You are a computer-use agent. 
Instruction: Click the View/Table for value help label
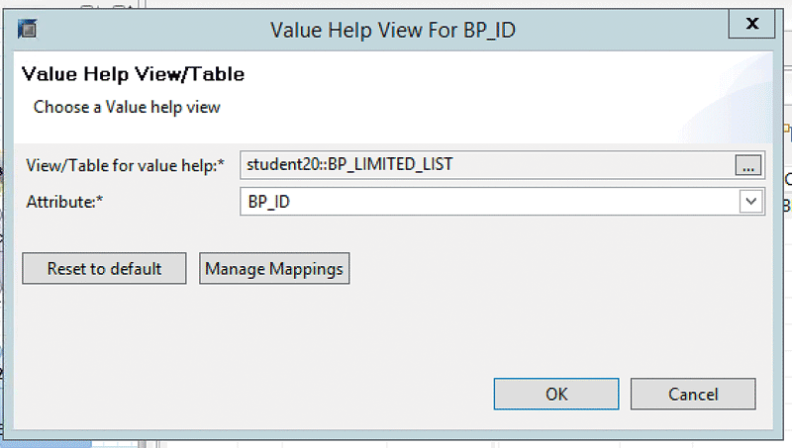[122, 165]
